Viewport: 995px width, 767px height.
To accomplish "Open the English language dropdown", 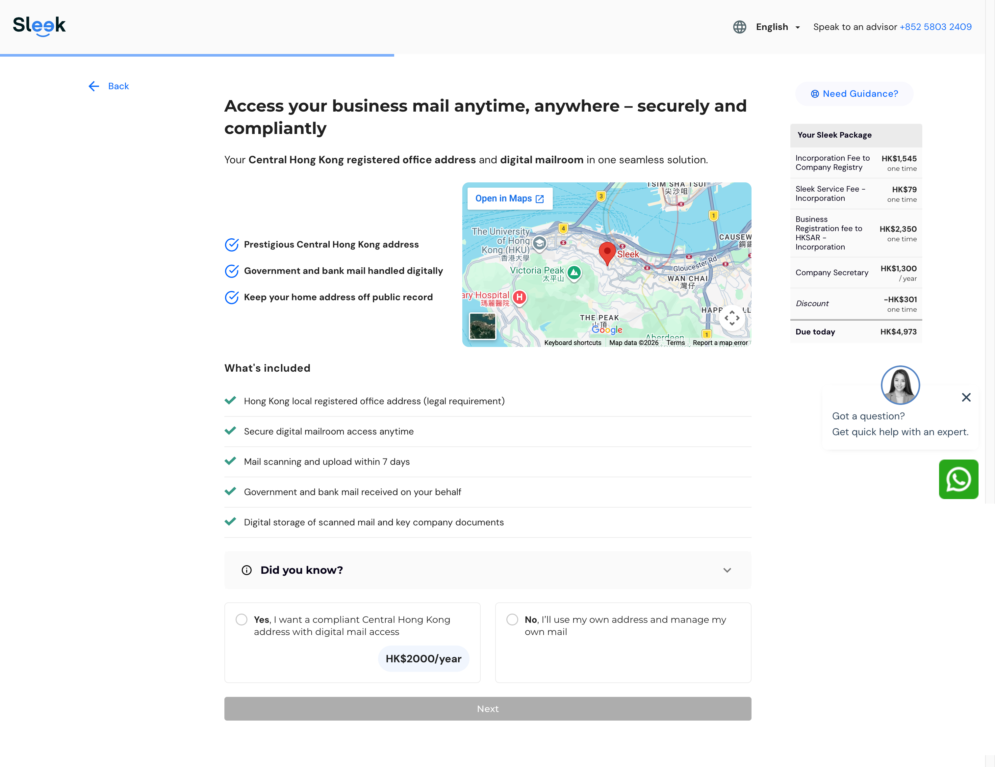I will (778, 27).
